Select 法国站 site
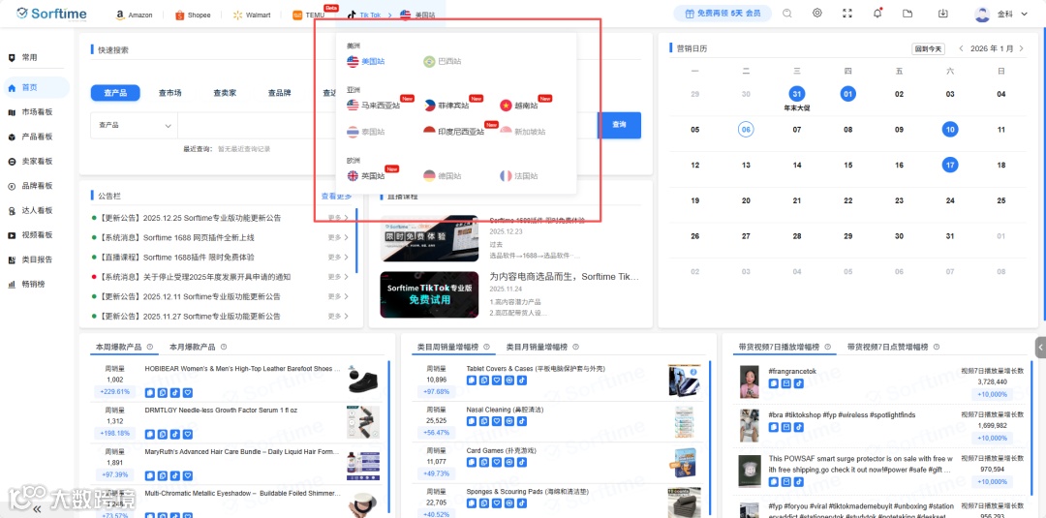The image size is (1046, 518). [x=519, y=176]
